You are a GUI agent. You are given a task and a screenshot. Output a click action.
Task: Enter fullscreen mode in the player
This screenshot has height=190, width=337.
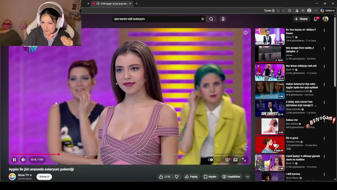(244, 160)
